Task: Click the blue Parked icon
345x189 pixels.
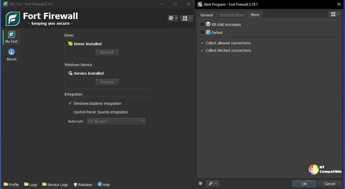Action: coord(208,32)
